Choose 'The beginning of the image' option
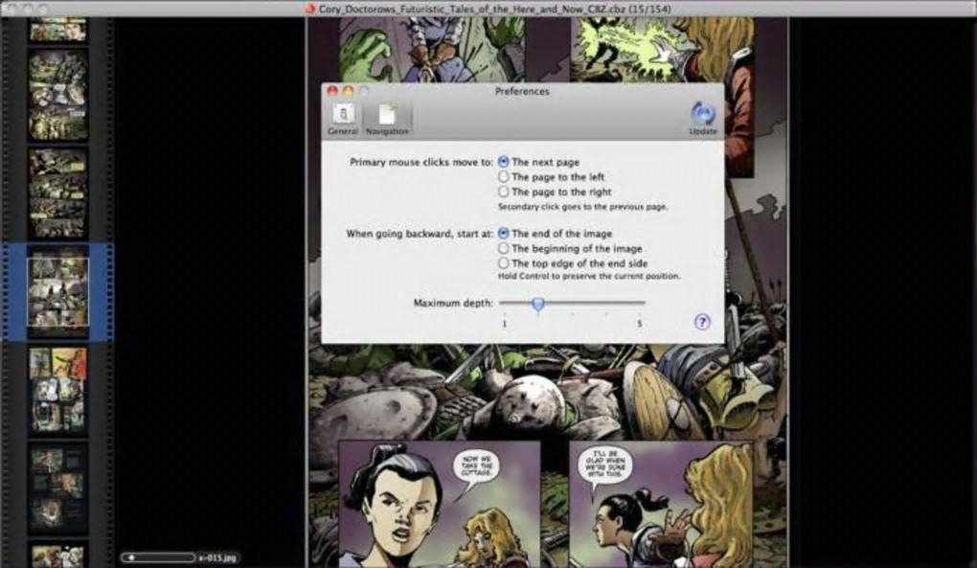 click(x=570, y=248)
